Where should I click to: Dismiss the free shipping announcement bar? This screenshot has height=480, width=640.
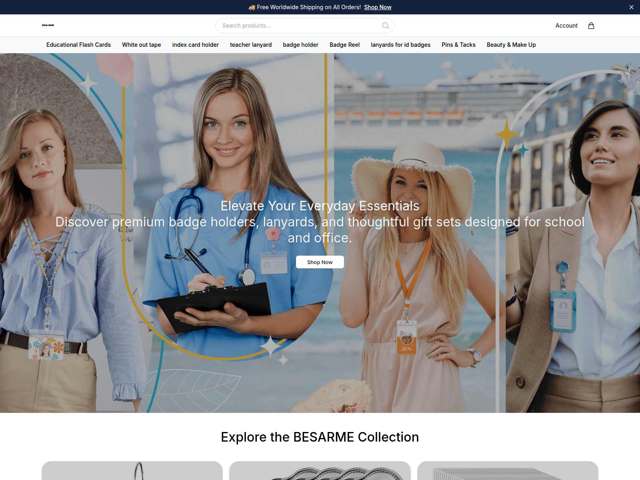631,7
